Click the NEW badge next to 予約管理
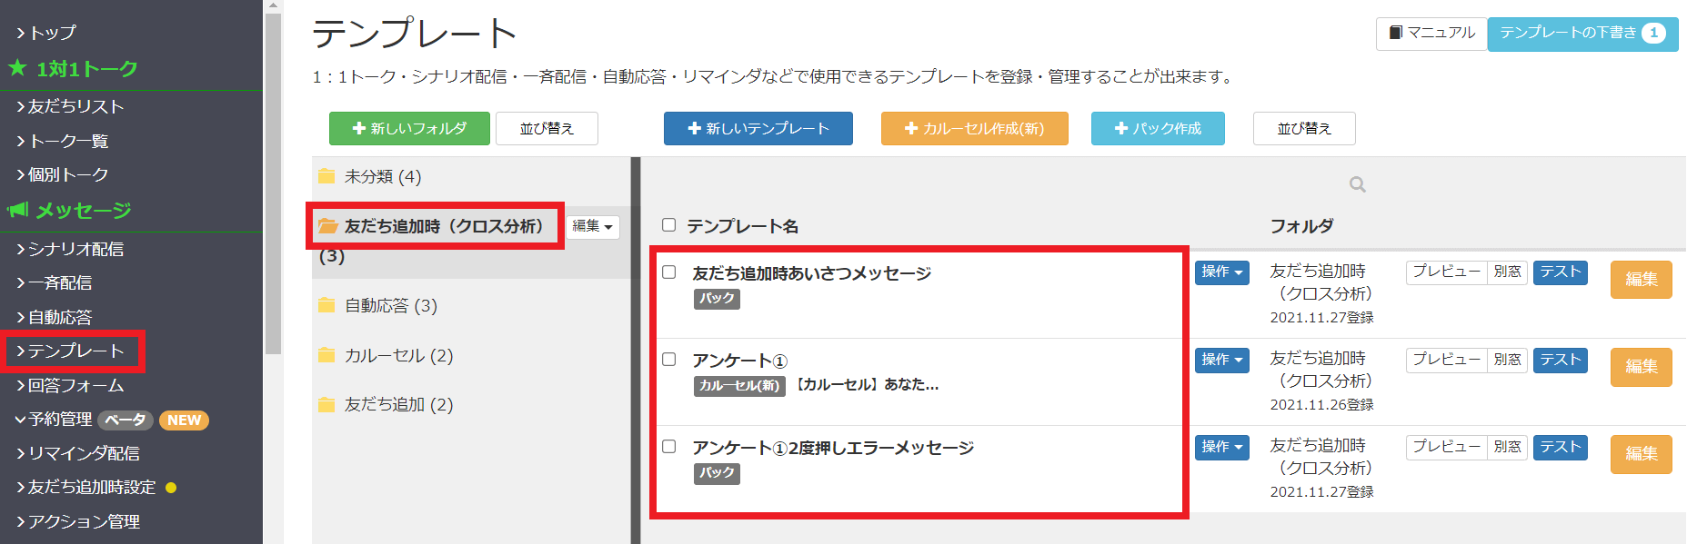Viewport: 1697px width, 544px height. click(184, 420)
